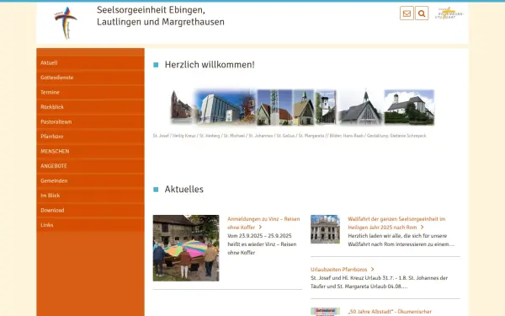Click site title Seelsorgeeinheit Ebingen

(161, 16)
